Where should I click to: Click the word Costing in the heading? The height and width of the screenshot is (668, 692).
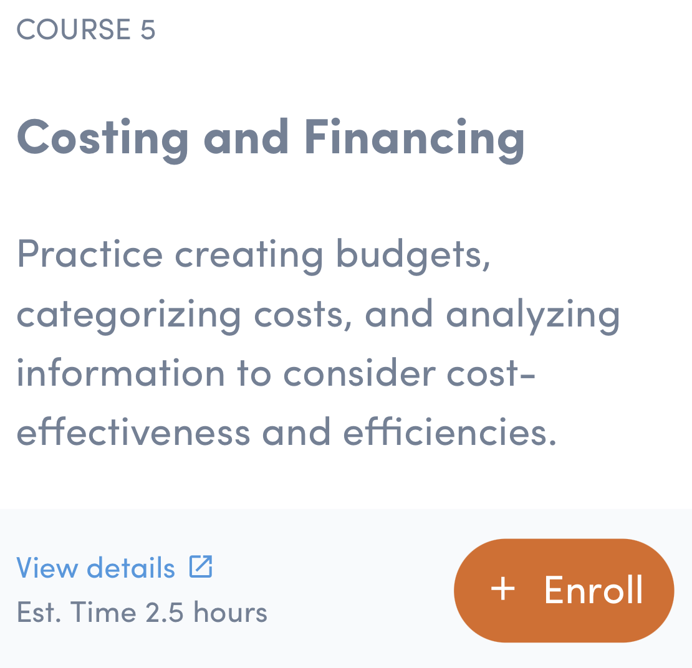pos(103,137)
